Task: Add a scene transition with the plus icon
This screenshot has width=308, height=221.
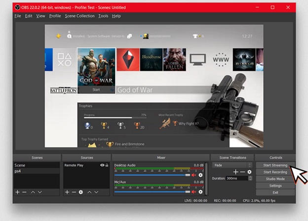Action: tap(236, 172)
